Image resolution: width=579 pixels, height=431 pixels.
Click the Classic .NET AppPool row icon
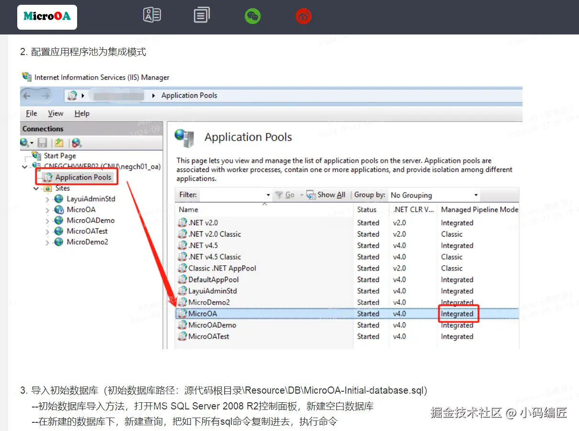click(x=182, y=268)
